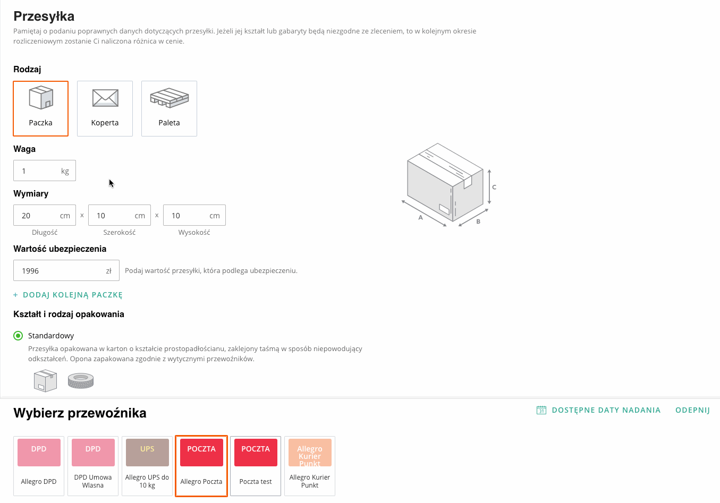This screenshot has height=503, width=720.
Task: Select the Standardowy packaging radio button
Action: coord(18,336)
